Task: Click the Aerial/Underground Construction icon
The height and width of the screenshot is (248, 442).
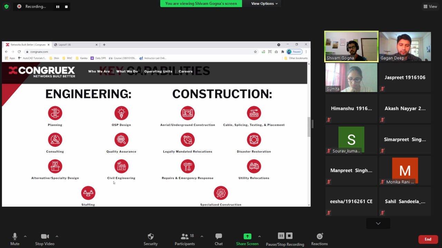Action: coord(188,113)
